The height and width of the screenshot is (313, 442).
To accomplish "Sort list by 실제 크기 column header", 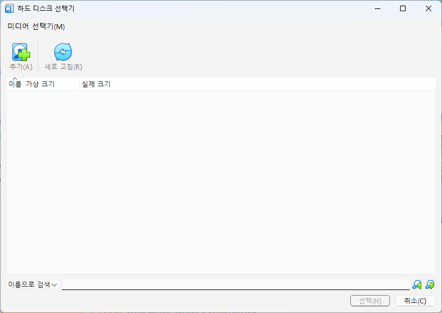I will [x=96, y=85].
